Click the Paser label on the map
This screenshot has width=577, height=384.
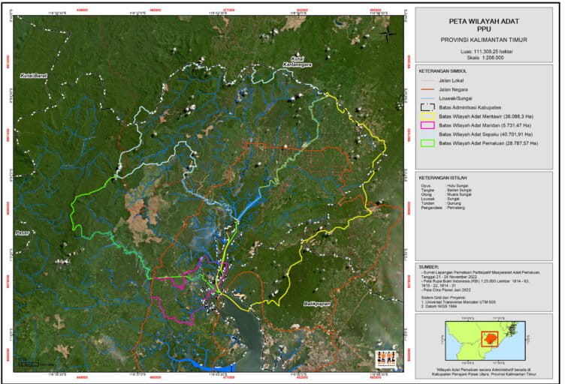(22, 233)
